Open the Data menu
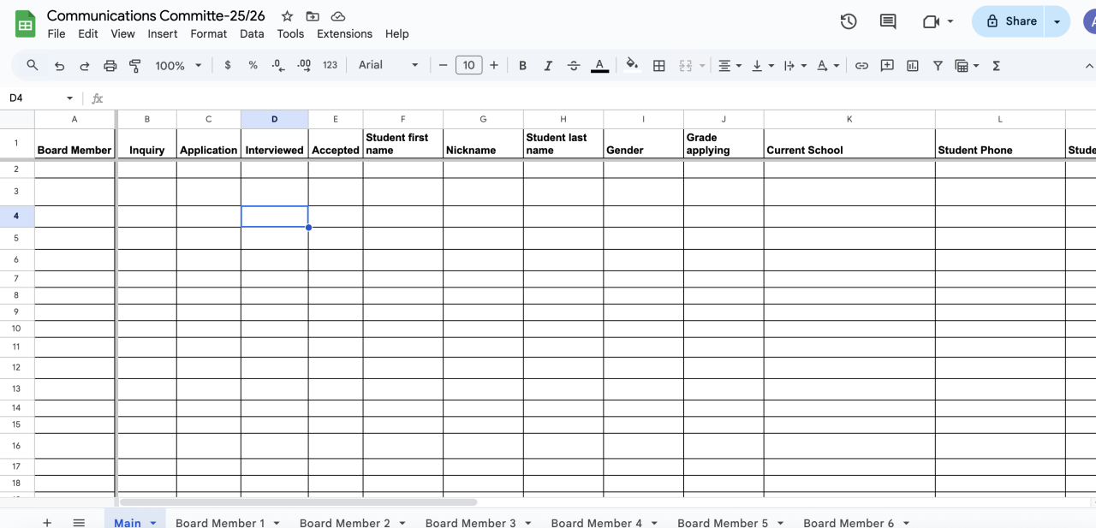The image size is (1096, 528). 252,34
